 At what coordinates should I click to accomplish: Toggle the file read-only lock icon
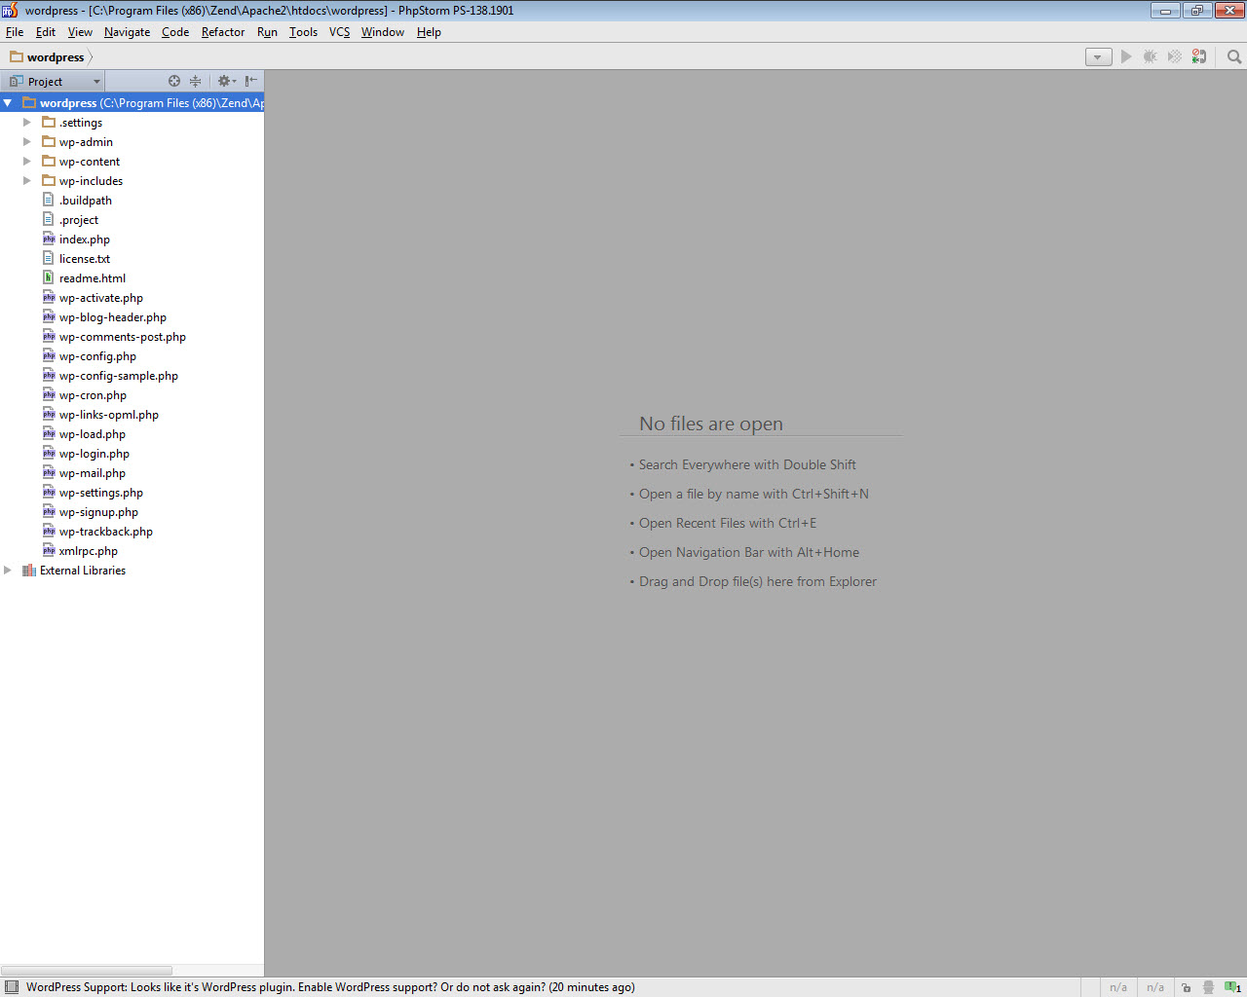coord(1186,987)
